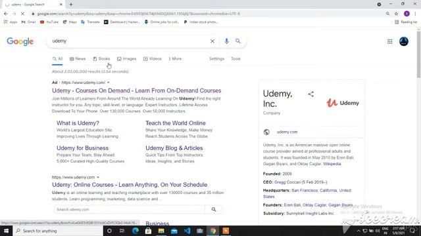Launch Microsoft Edge from taskbar

(136, 231)
